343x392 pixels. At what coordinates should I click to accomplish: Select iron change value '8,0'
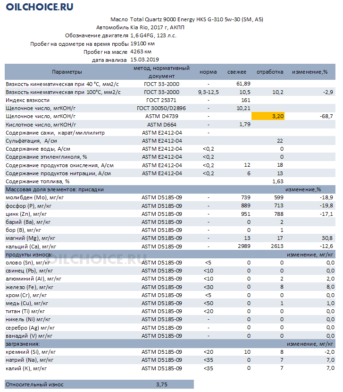(330, 287)
